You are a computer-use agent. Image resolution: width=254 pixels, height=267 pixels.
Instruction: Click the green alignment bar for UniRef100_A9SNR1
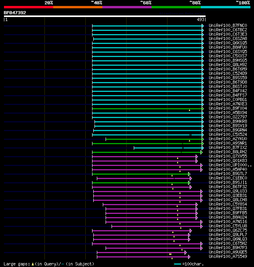[x=147, y=143]
